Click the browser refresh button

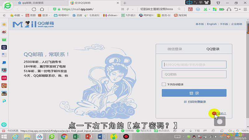(x=34, y=9)
